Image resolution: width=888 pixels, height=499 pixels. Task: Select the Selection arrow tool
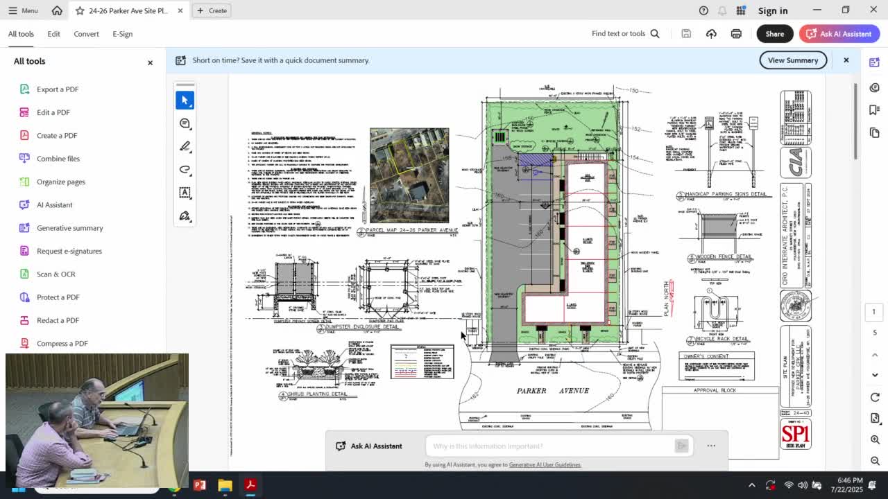pyautogui.click(x=184, y=100)
